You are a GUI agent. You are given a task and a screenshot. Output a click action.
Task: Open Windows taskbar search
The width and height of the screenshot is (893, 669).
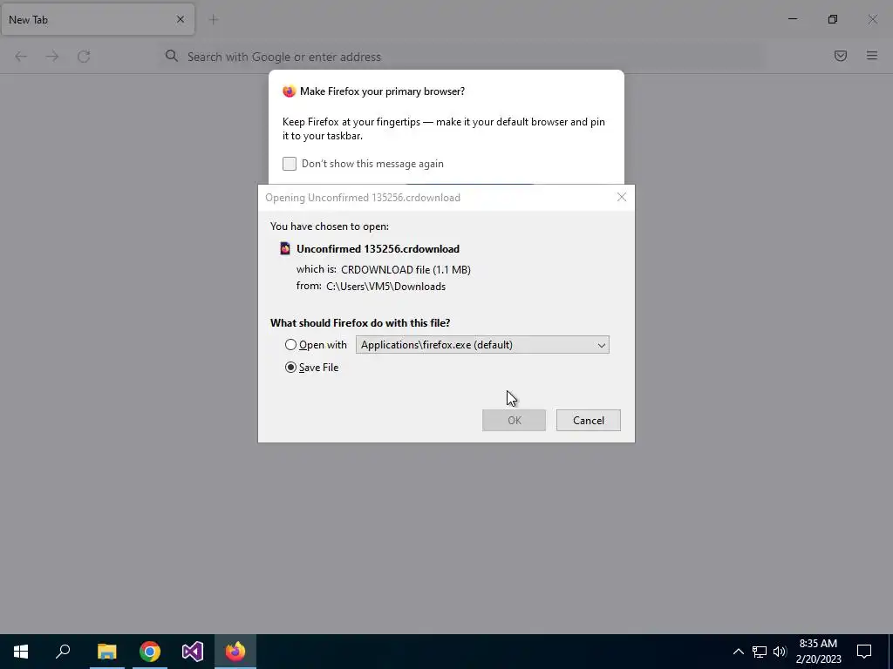(x=63, y=652)
